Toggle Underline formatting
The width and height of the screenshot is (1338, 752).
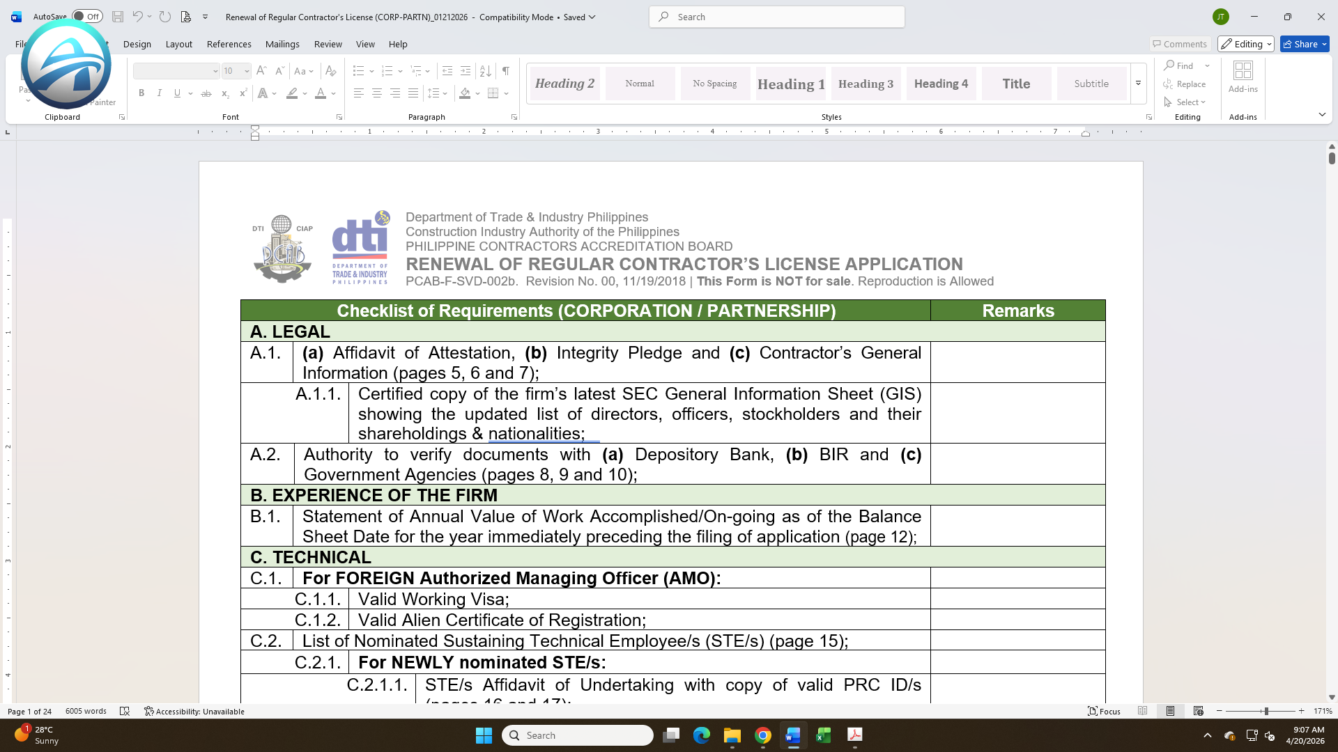point(177,93)
